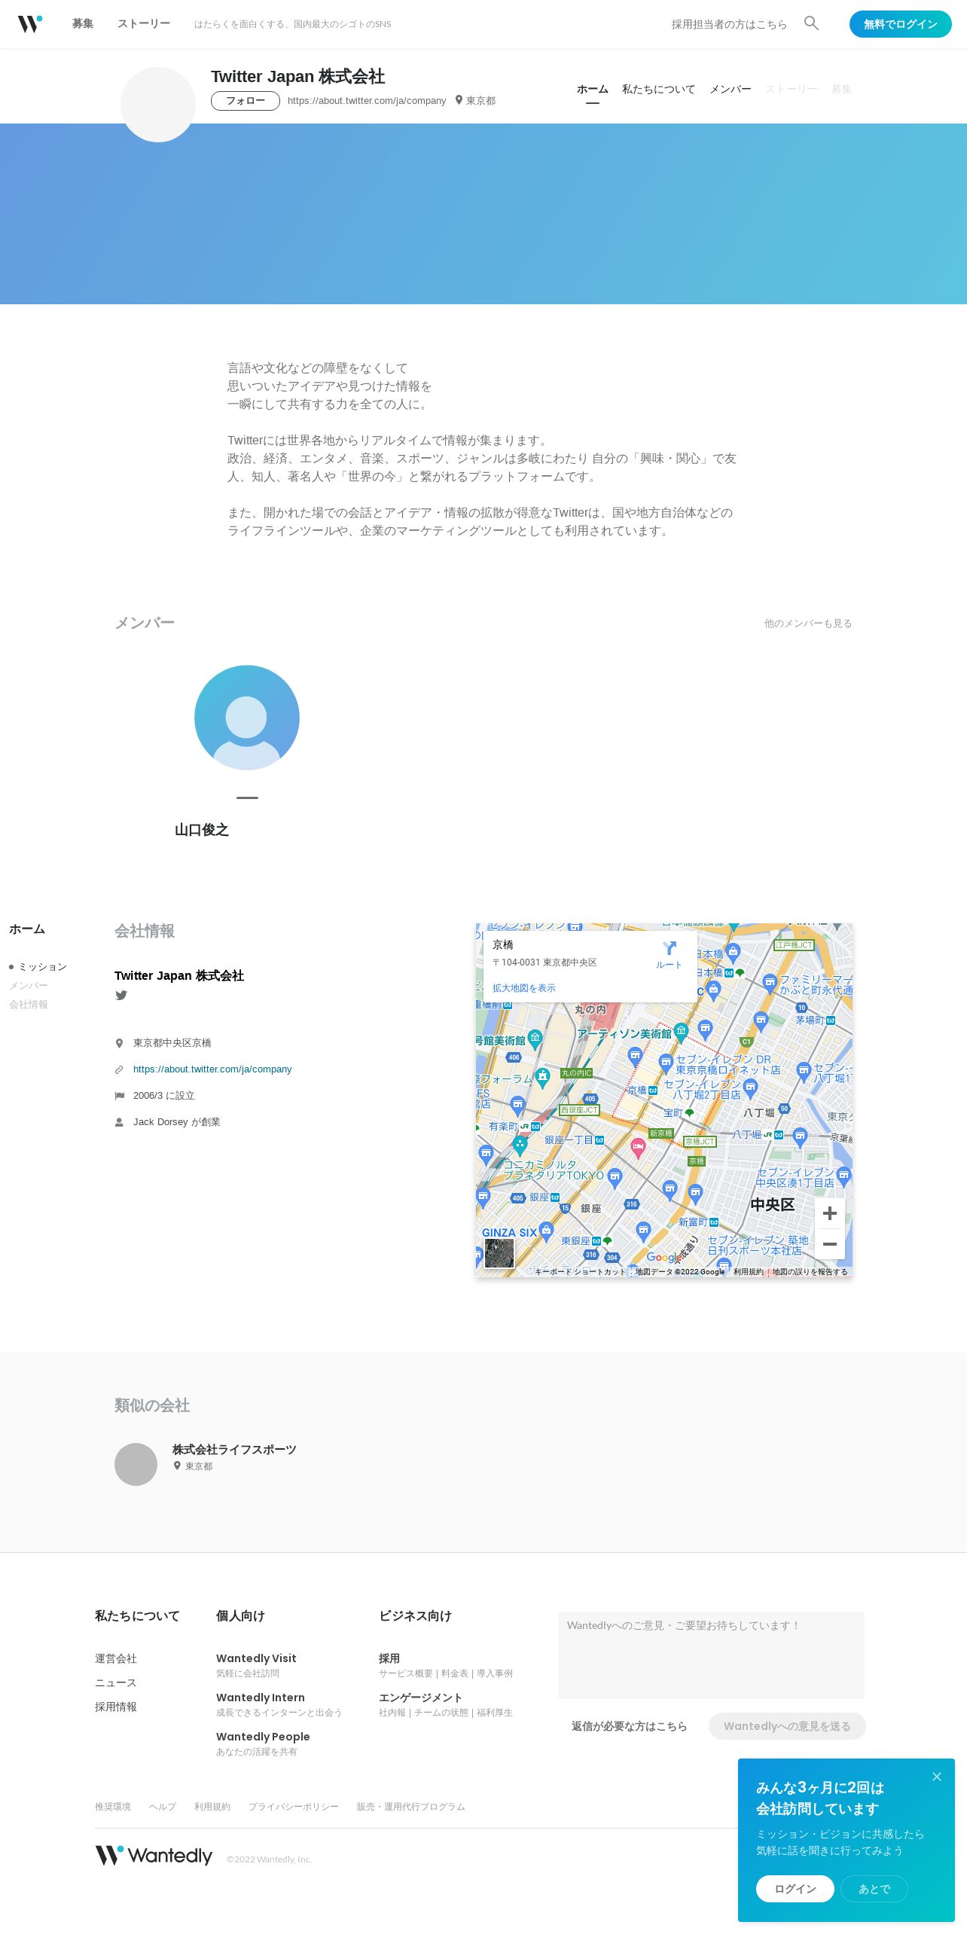Viewport: 967px width, 1934px height.
Task: Click the company logo circle placeholder
Action: click(158, 105)
